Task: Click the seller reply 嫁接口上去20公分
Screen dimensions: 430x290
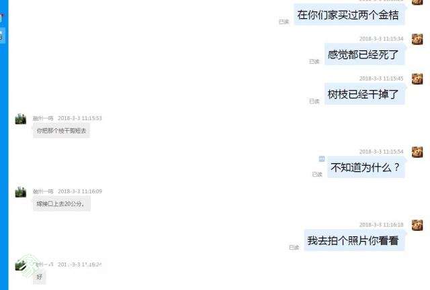Action: pos(61,203)
